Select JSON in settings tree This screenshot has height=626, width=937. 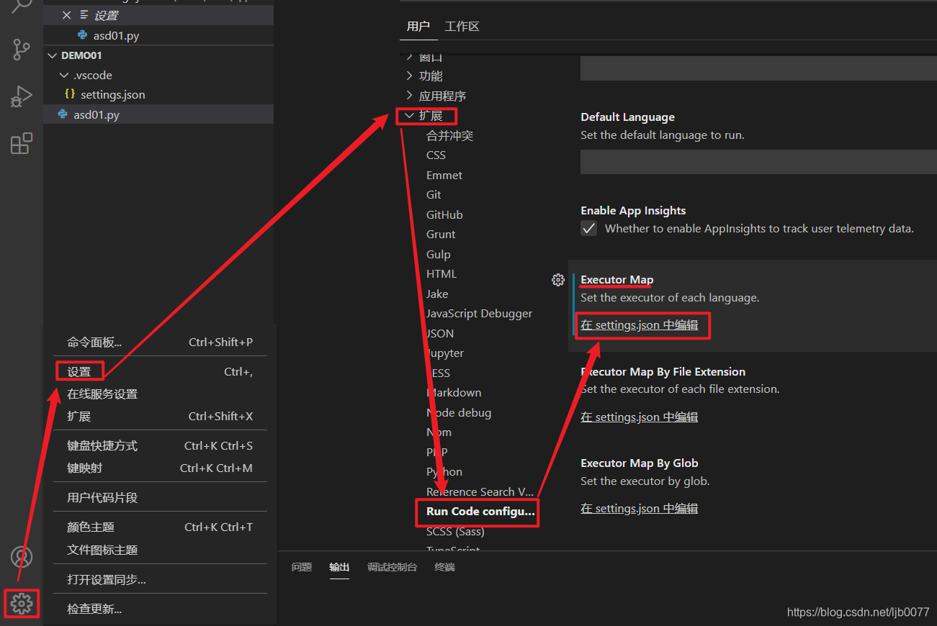[x=440, y=333]
